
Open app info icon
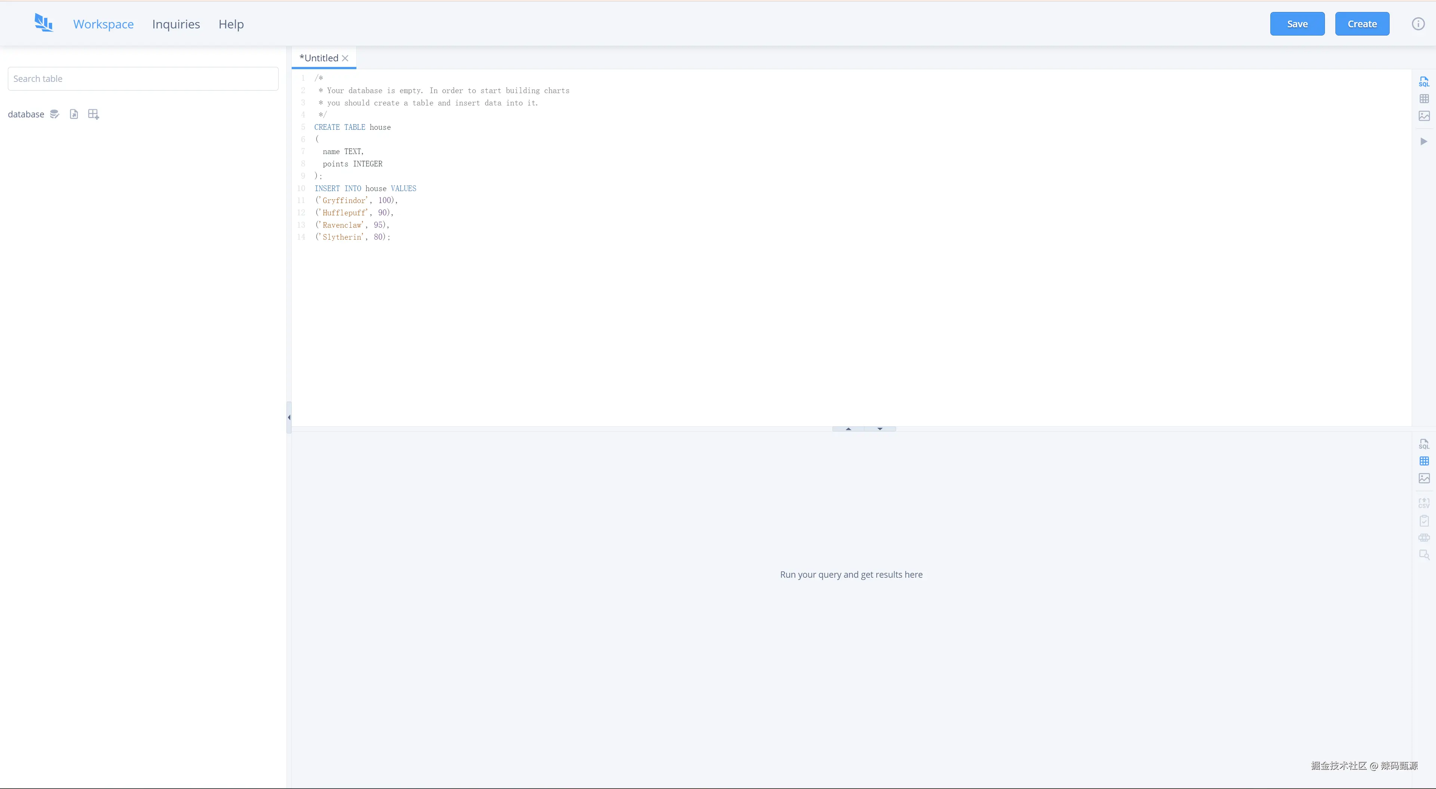coord(1418,24)
